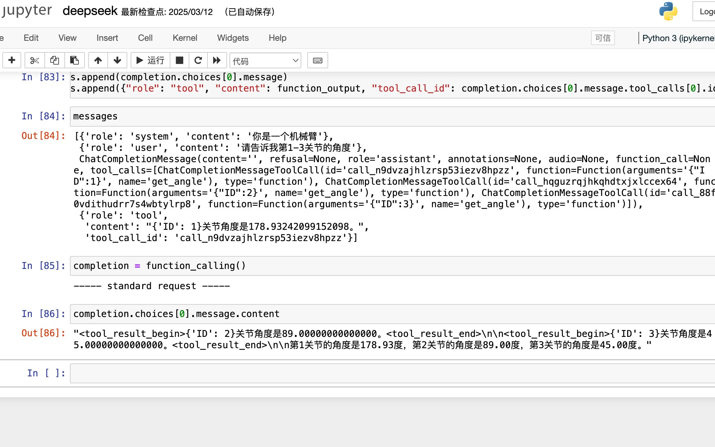Click the empty input cell at bottom

coord(391,373)
